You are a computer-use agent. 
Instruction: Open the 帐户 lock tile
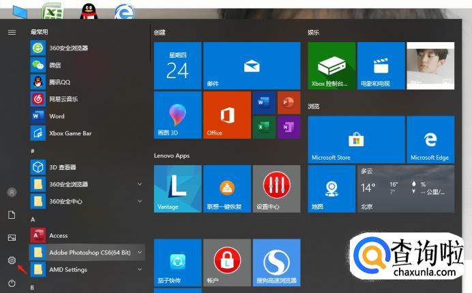pyautogui.click(x=227, y=262)
